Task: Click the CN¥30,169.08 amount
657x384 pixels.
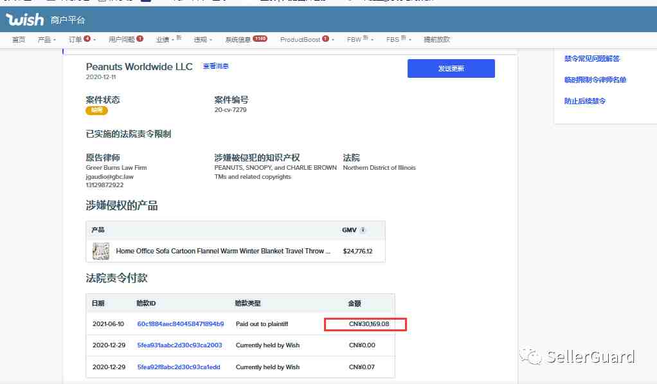Action: 369,324
